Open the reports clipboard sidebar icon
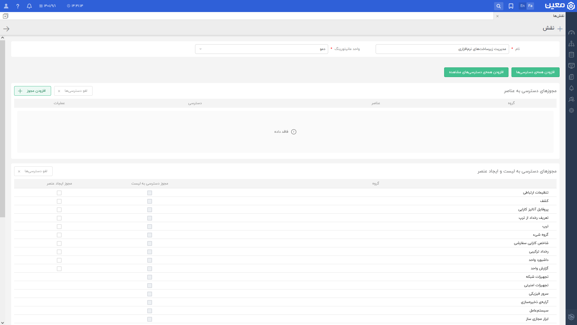The height and width of the screenshot is (325, 577). point(571,77)
